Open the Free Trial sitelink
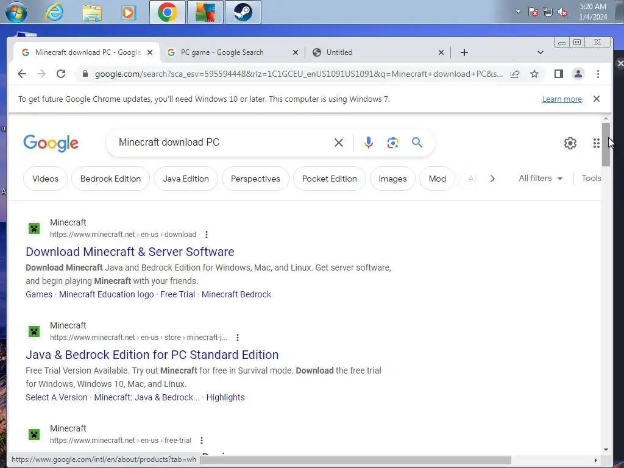624x468 pixels. point(177,294)
